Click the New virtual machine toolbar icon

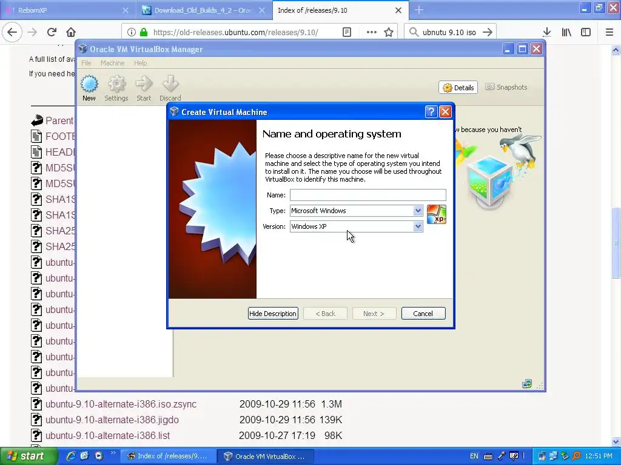click(x=89, y=88)
